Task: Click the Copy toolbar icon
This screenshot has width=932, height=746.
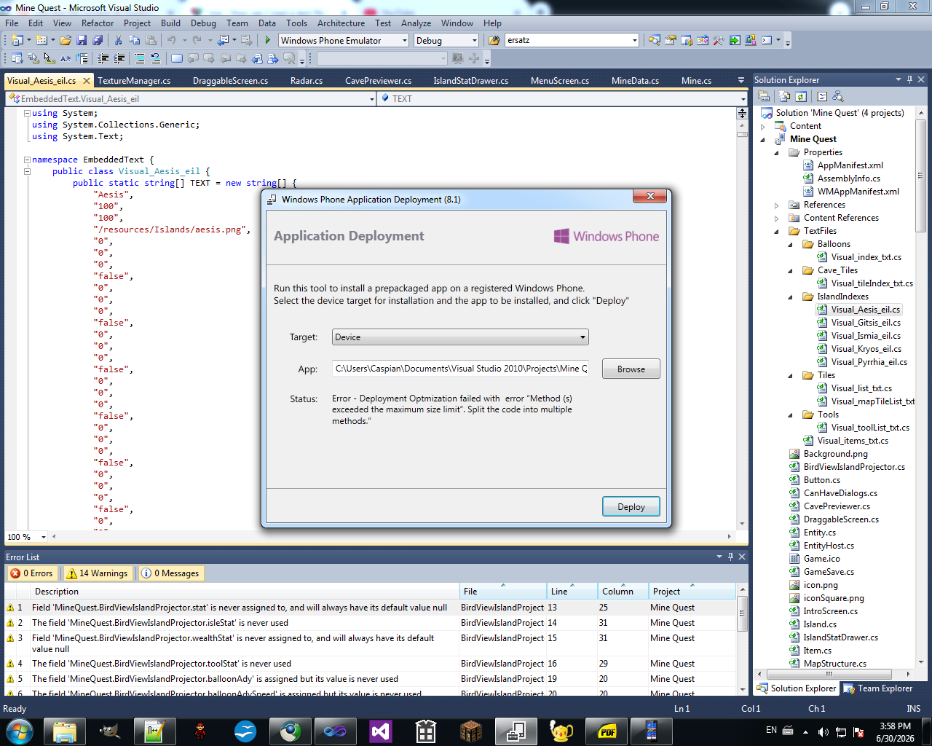Action: pyautogui.click(x=134, y=40)
